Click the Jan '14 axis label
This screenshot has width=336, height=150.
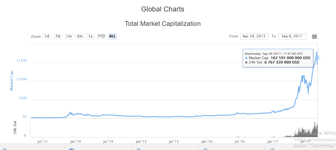tap(75, 141)
